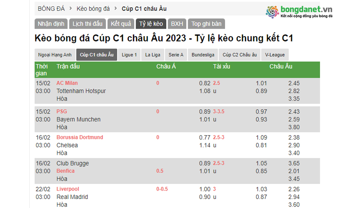Switch to Lịch thi đấu tab
Viewport: 348px width, 208px height.
point(87,24)
